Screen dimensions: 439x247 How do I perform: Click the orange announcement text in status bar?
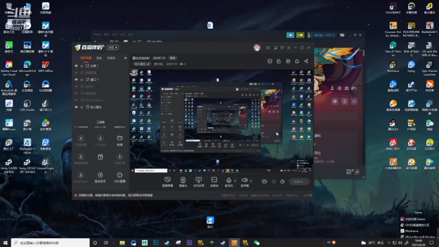coord(116,195)
